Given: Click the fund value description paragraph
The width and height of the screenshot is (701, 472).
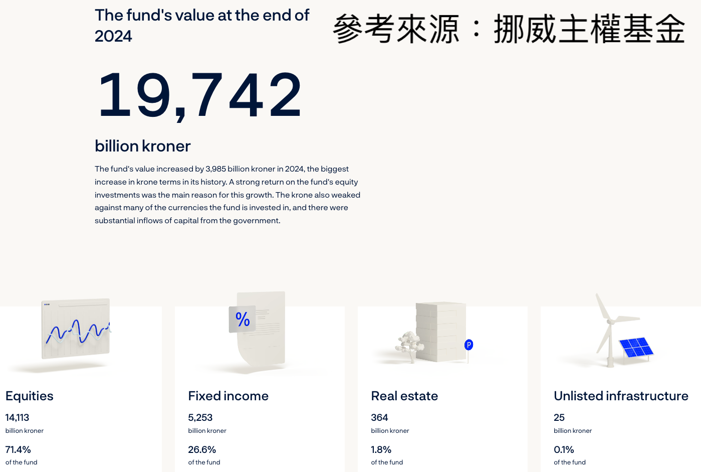Looking at the screenshot, I should tap(227, 195).
